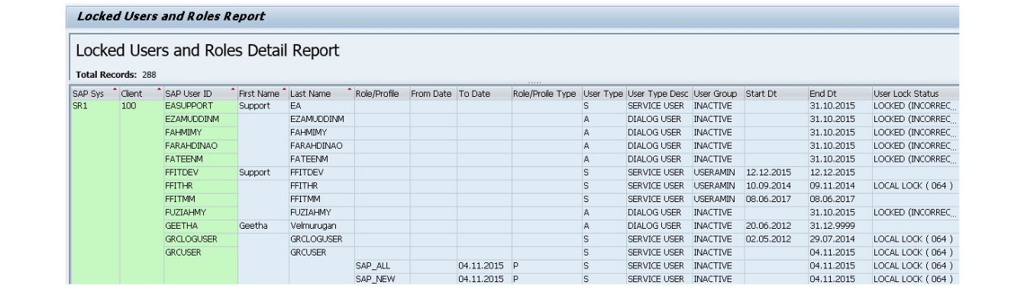This screenshot has width=1024, height=289.
Task: Select GRCUSER in SAP User ID column
Action: click(200, 252)
